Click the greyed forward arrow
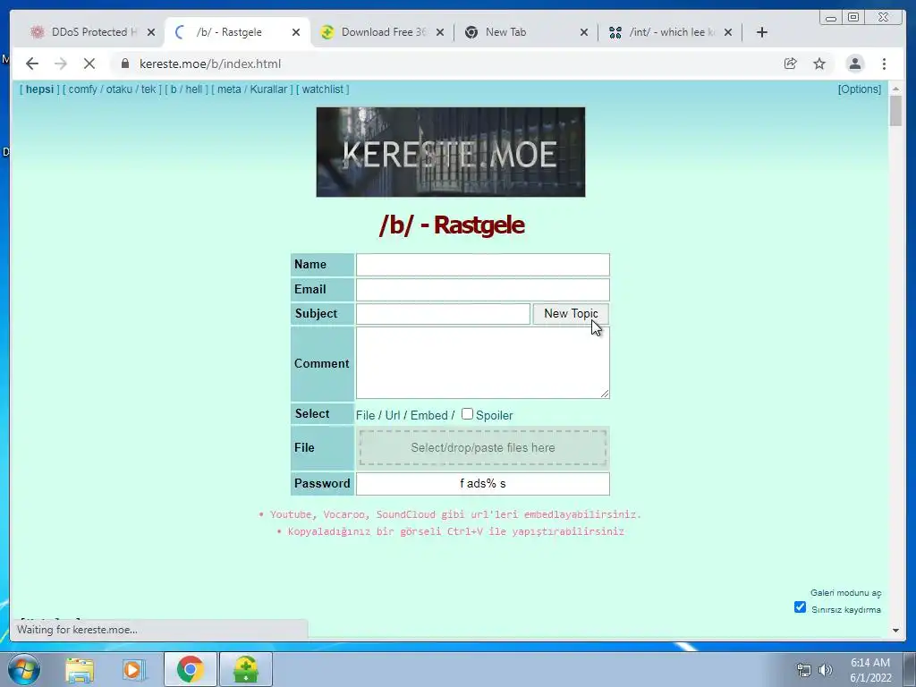This screenshot has width=916, height=687. [61, 64]
